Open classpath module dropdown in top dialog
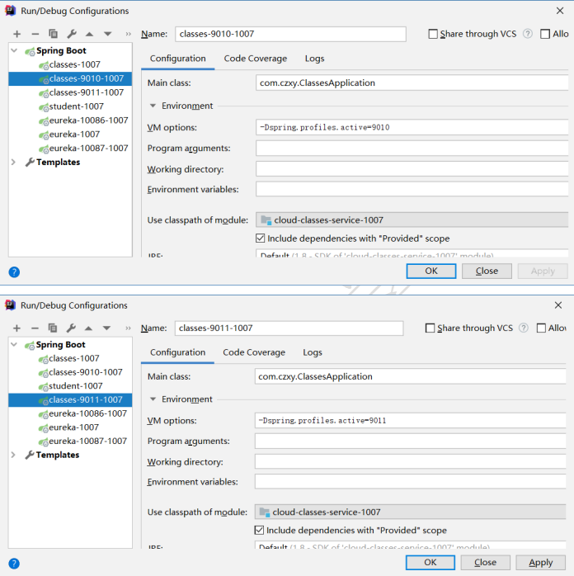The width and height of the screenshot is (574, 576). point(412,220)
